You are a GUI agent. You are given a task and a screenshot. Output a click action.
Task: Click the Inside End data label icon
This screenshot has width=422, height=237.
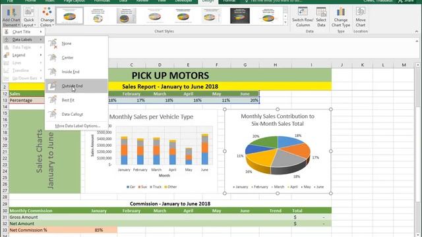53,72
